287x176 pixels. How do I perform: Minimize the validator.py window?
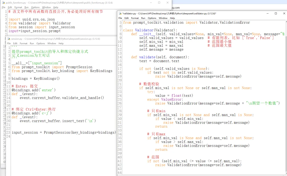(x=267, y=13)
